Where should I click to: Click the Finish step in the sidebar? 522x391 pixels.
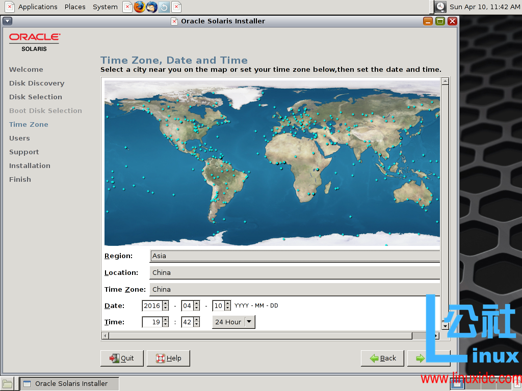(x=20, y=179)
